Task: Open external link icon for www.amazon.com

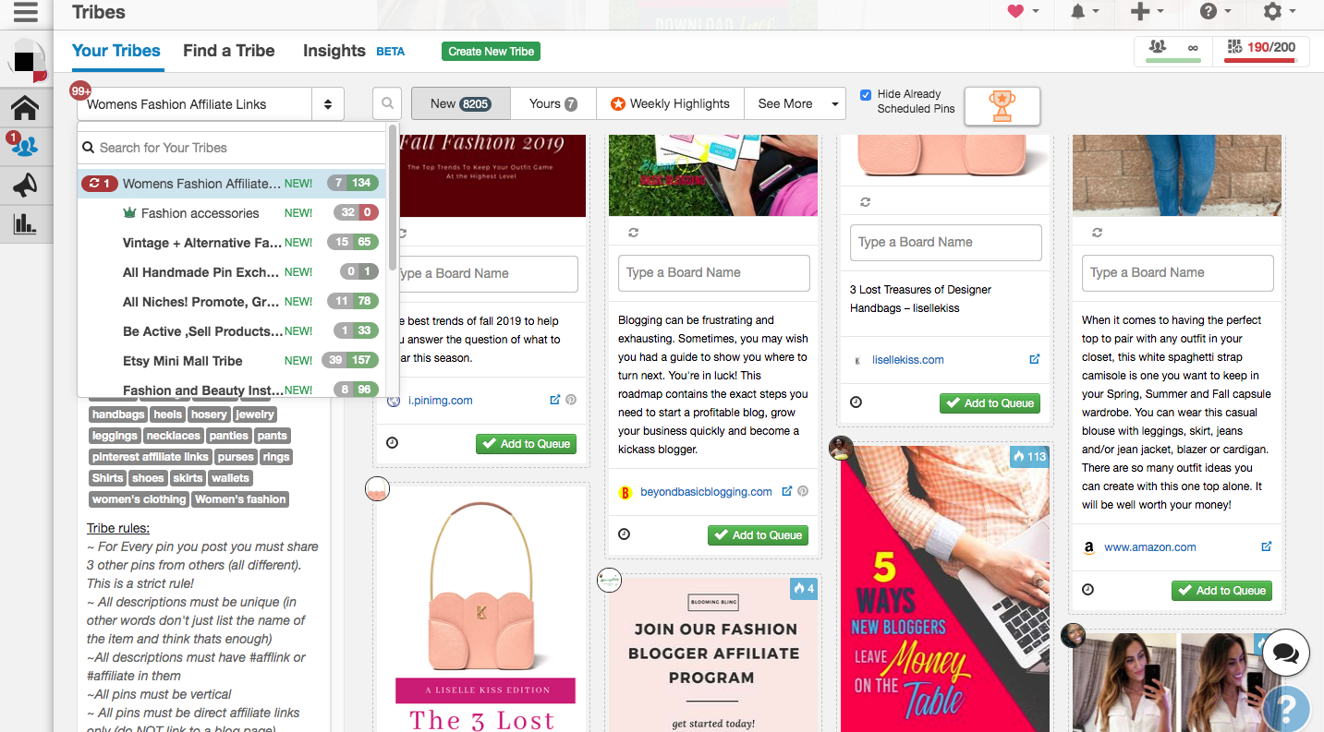Action: pyautogui.click(x=1267, y=546)
